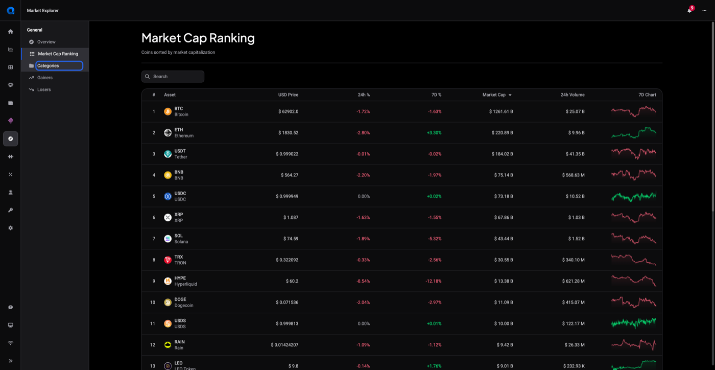Click HYPE 24h change -8.54%
Screen dimensions: 715x370
[363, 281]
